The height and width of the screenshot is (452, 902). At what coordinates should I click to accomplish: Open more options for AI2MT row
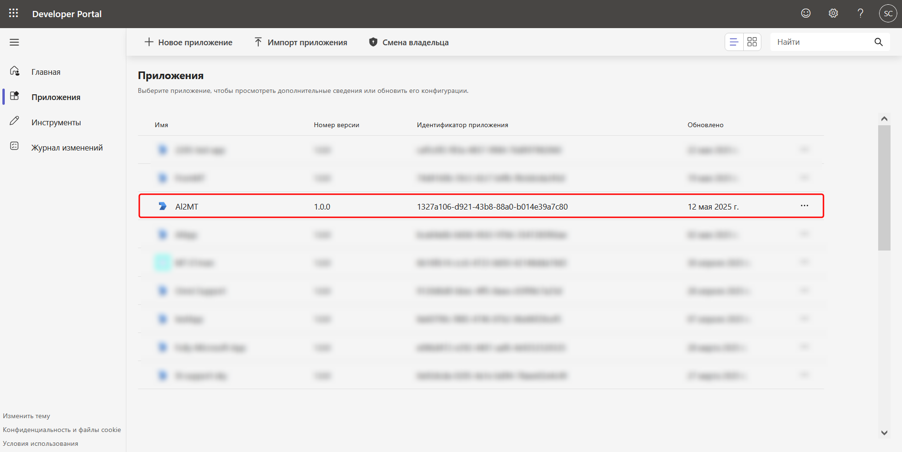point(804,206)
